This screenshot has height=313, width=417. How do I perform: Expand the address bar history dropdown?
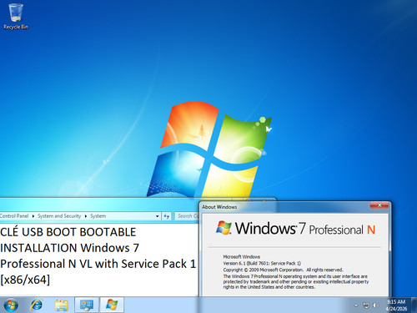coord(158,216)
